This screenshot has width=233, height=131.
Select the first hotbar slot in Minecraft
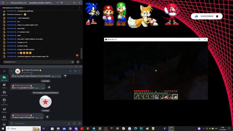point(137,97)
